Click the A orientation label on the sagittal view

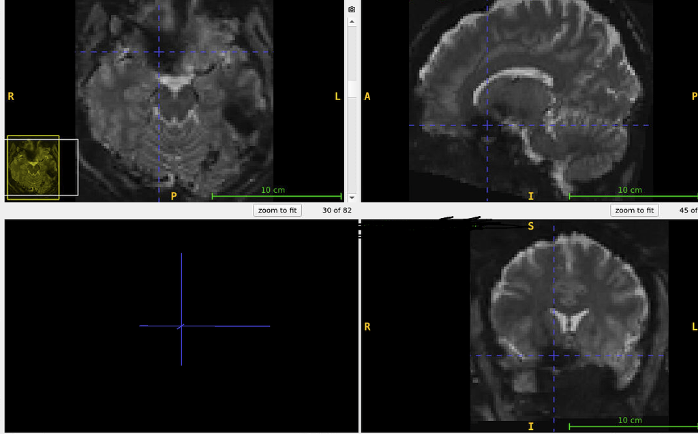tap(367, 96)
